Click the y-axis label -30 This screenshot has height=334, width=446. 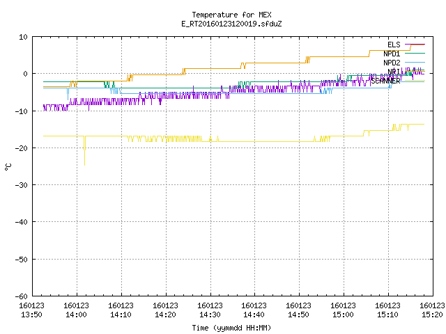(21, 185)
